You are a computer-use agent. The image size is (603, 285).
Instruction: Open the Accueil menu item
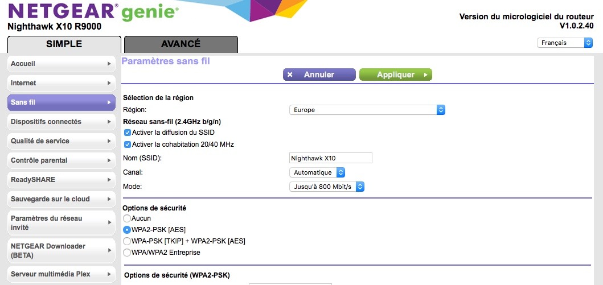coord(61,64)
